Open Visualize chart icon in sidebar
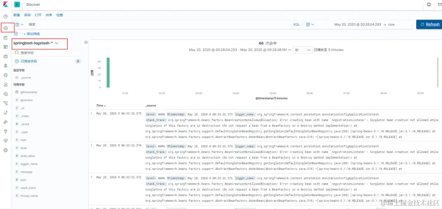442x209 pixels. [x=6, y=37]
